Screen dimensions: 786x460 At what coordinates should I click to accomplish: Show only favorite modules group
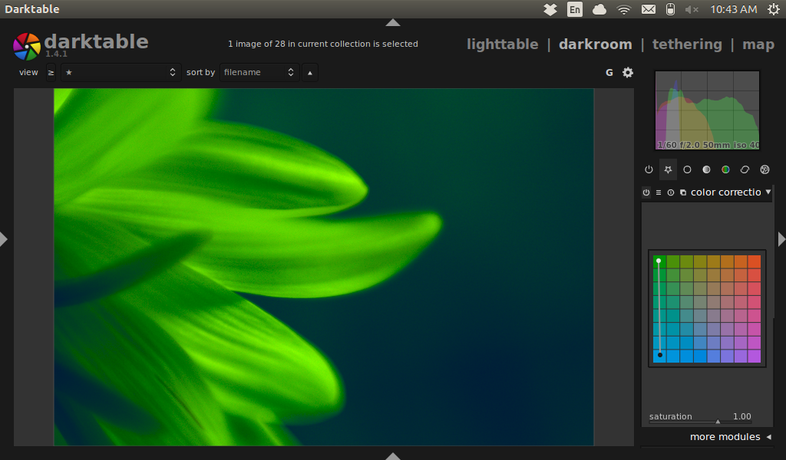[668, 169]
